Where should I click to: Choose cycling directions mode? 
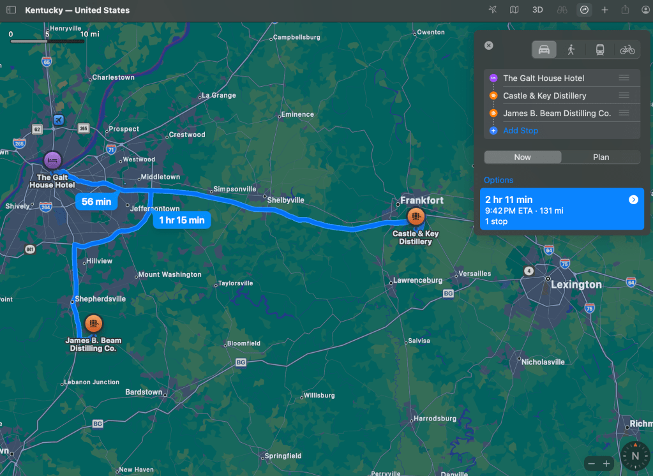point(627,50)
